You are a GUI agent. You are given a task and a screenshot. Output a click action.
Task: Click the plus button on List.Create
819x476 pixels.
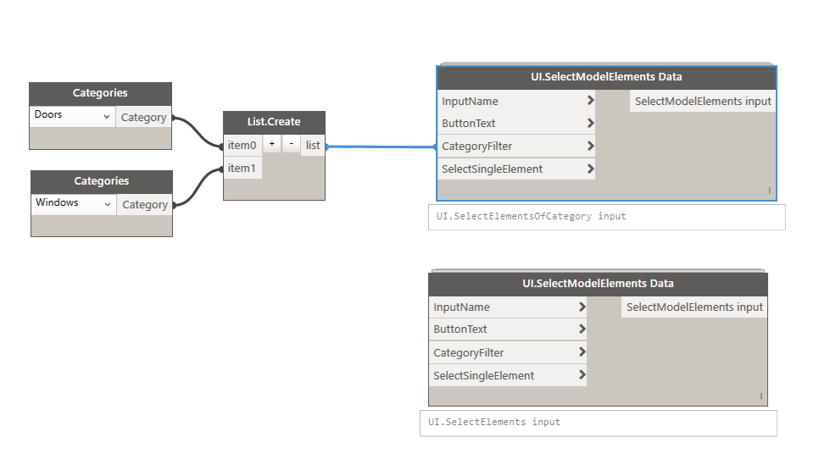pyautogui.click(x=271, y=145)
